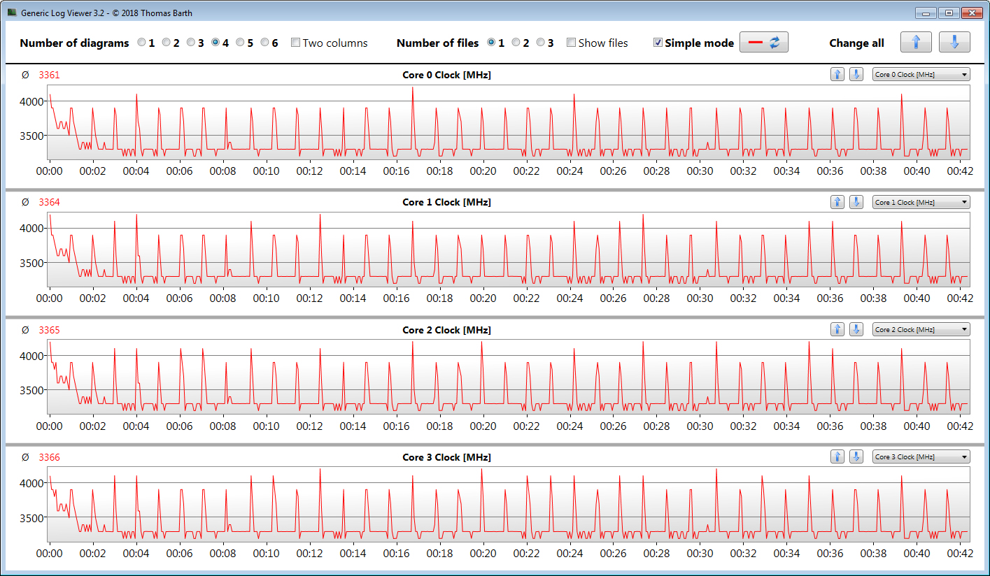The height and width of the screenshot is (576, 990).
Task: Click down arrow for Core 2 Clock diagram
Action: click(856, 329)
